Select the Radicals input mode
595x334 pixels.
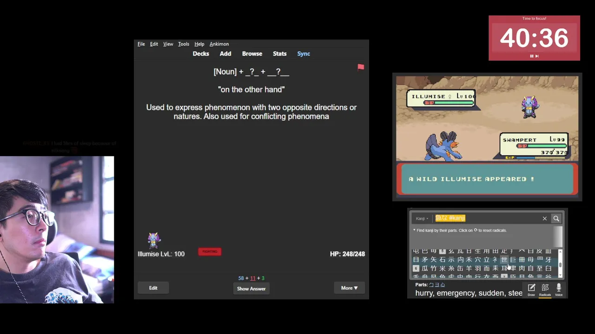pyautogui.click(x=545, y=289)
